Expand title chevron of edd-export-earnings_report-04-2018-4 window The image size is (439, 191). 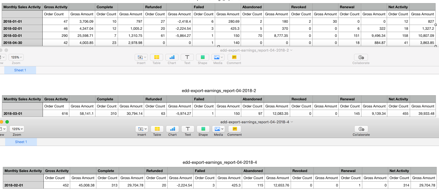pyautogui.click(x=292, y=122)
